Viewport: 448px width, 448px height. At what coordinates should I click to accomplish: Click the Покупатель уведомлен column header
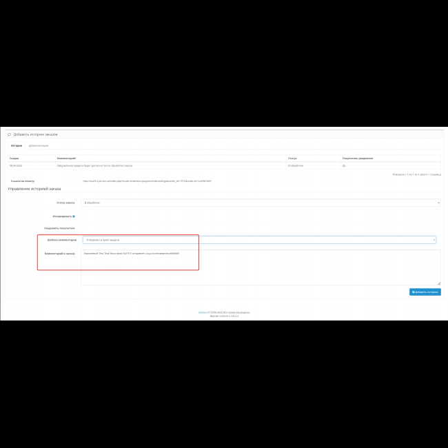(x=358, y=159)
